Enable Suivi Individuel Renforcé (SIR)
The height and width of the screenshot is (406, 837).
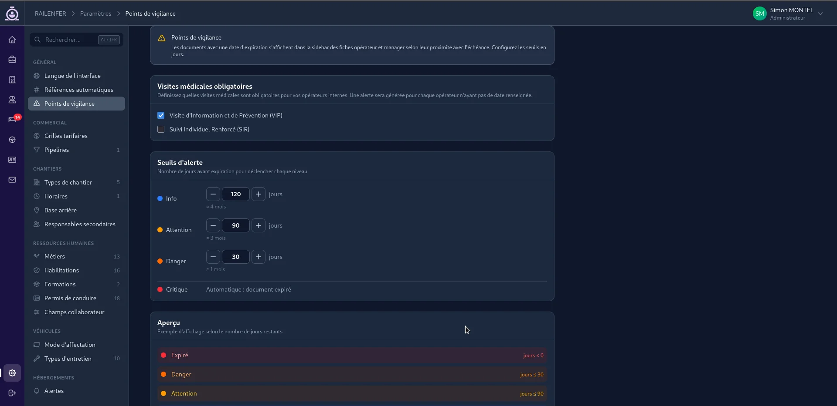point(161,129)
